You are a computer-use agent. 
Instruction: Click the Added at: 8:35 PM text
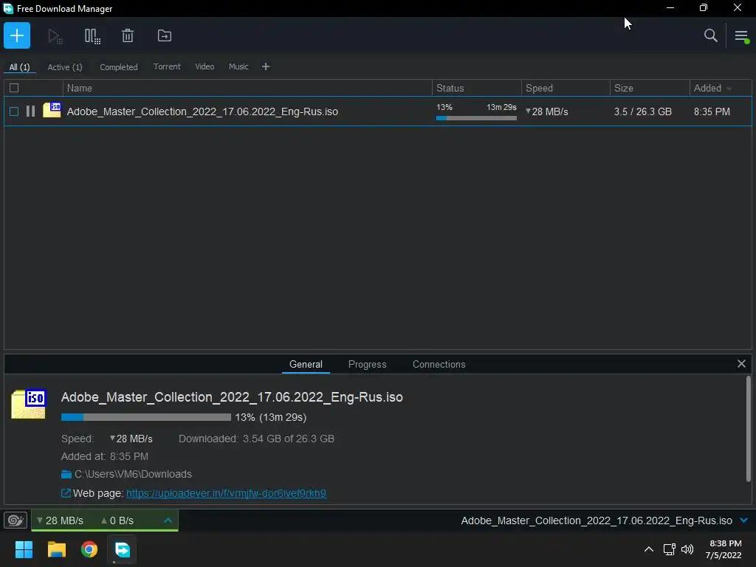[x=105, y=456]
